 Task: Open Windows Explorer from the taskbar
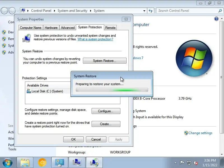(25, 162)
